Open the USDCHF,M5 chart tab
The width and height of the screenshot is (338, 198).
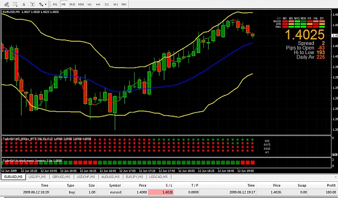[x=86, y=177]
